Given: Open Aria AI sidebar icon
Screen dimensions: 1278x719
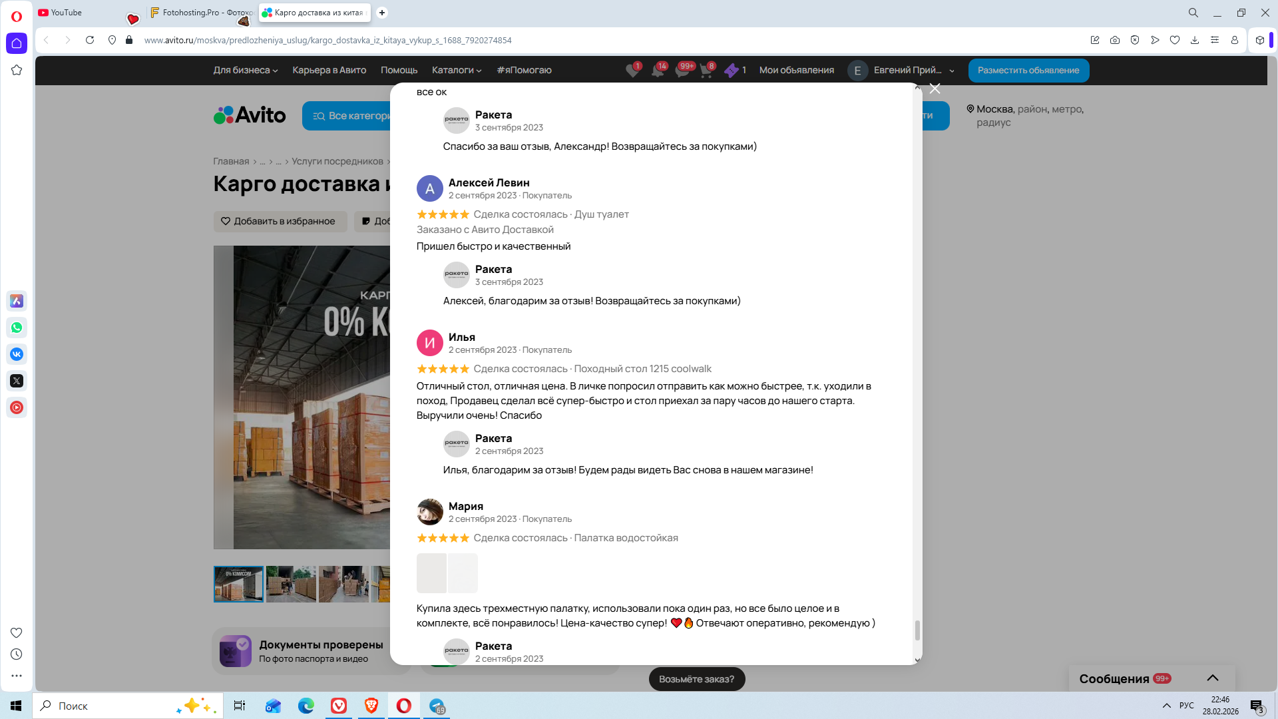Looking at the screenshot, I should pyautogui.click(x=17, y=301).
